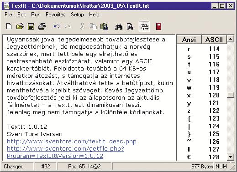The image size is (237, 172).
Task: Select the ASCII row for '{' 123
Action: click(x=202, y=118)
